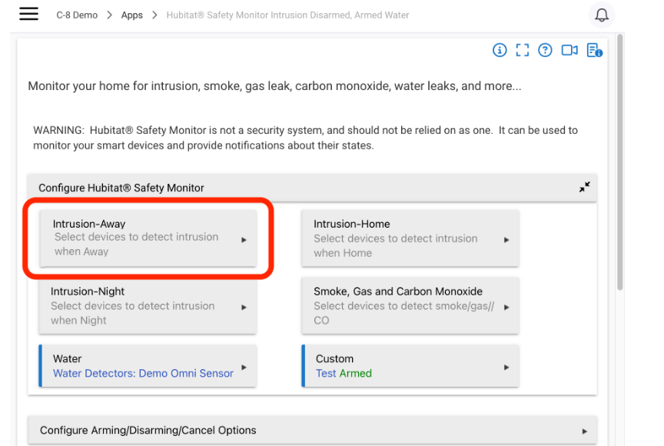664x446 pixels.
Task: Toggle fullscreen view icon
Action: click(522, 51)
